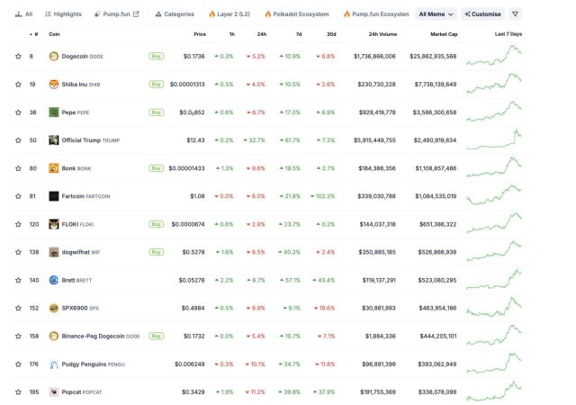Select the Layer 2 (L2) category
This screenshot has height=405, width=576.
[229, 14]
